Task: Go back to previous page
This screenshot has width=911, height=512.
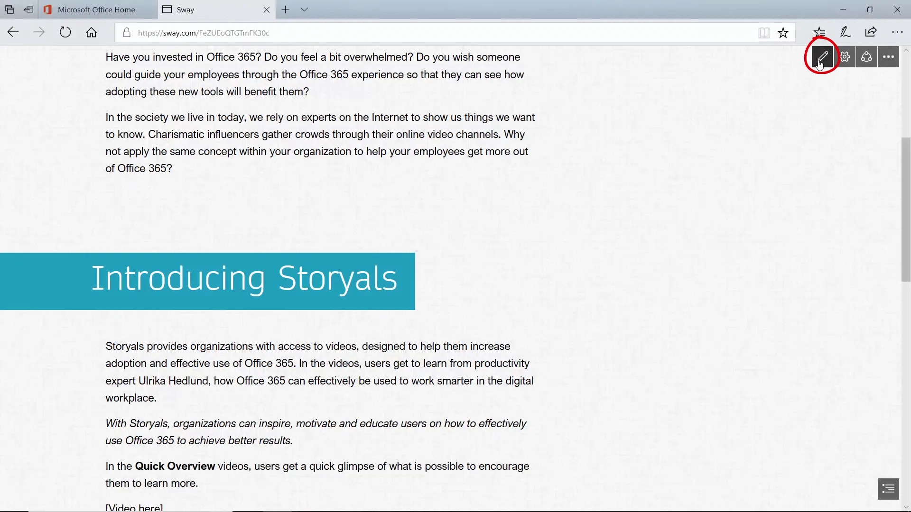Action: pyautogui.click(x=13, y=32)
